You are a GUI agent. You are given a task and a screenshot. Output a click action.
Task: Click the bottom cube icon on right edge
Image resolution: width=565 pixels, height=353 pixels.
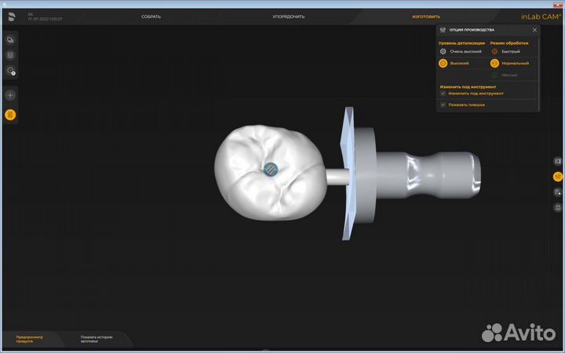tap(558, 207)
